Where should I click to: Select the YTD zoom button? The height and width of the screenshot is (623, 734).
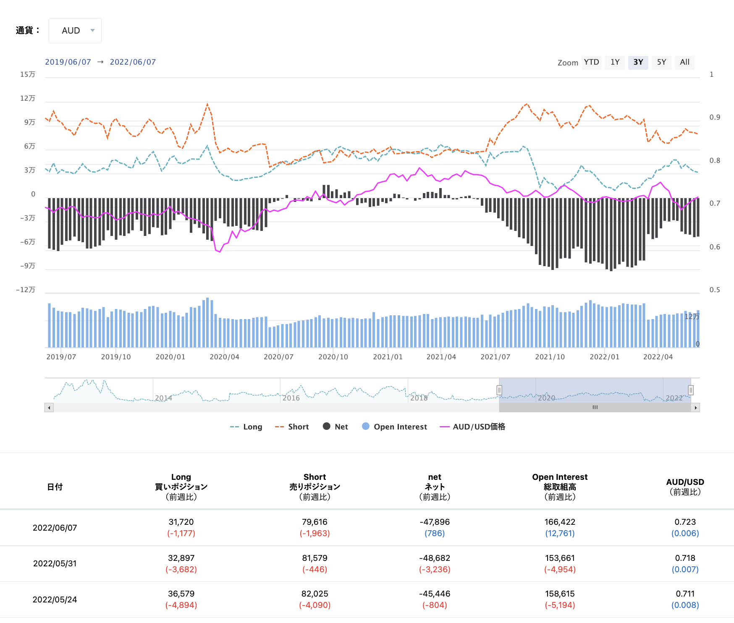click(592, 62)
